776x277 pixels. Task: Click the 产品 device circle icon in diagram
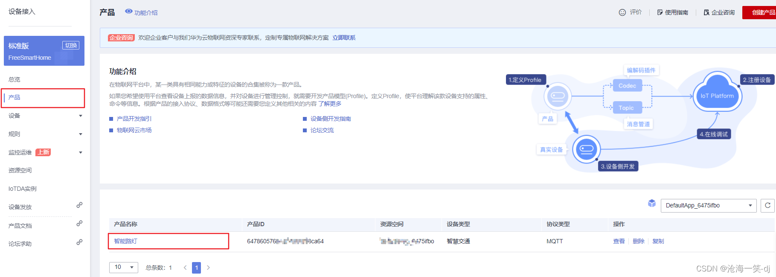point(558,96)
